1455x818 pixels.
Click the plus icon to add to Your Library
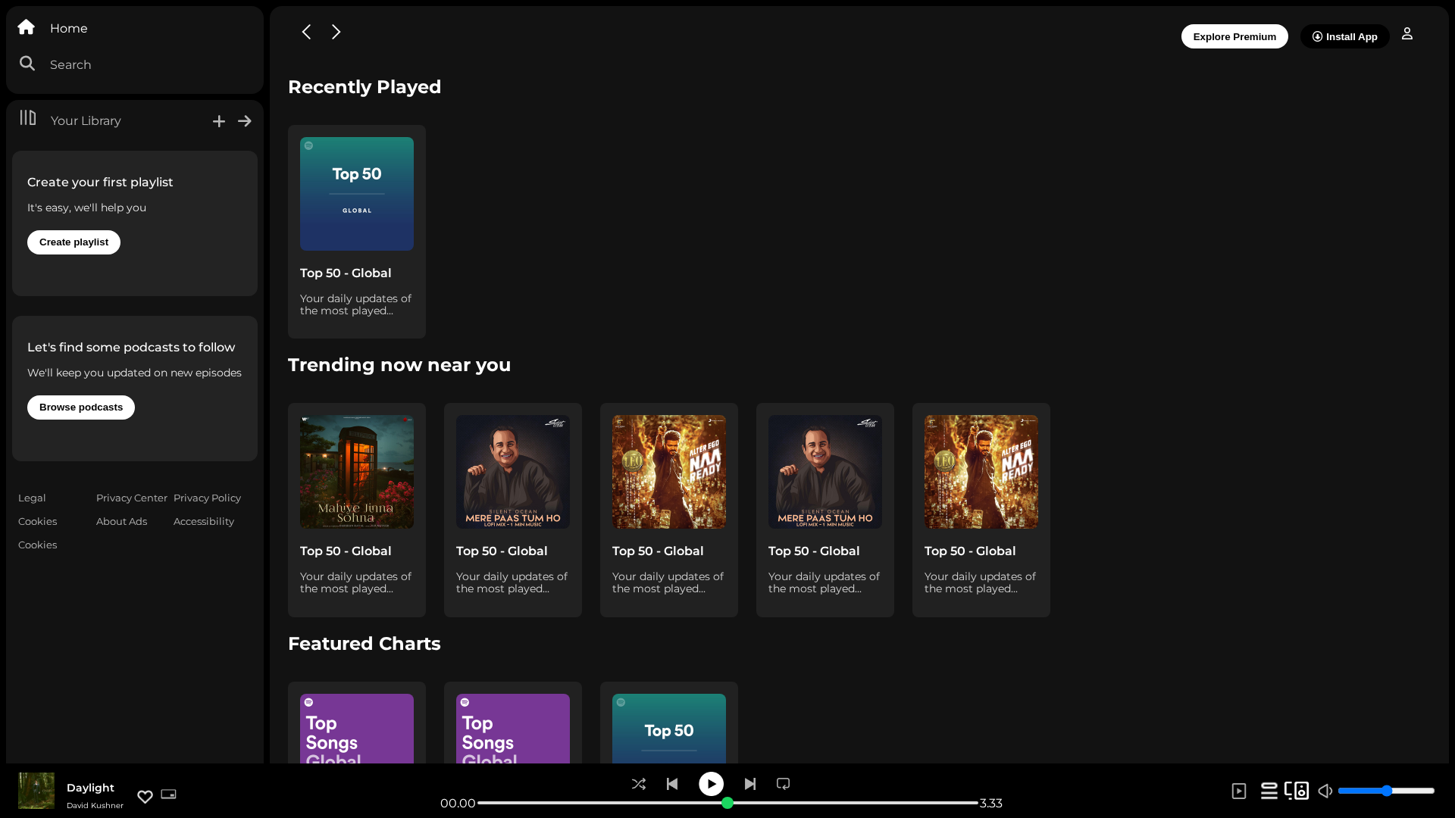(x=219, y=121)
